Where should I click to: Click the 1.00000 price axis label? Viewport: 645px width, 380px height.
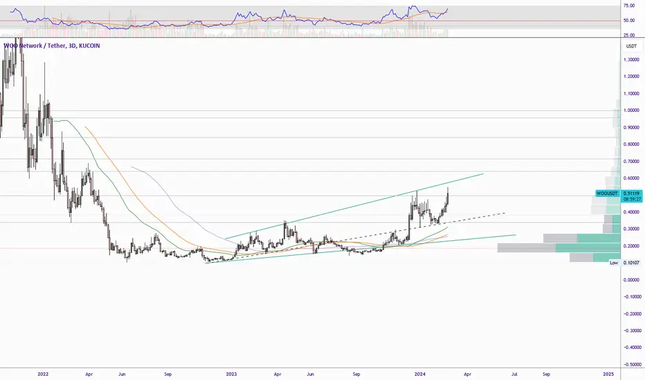(631, 111)
